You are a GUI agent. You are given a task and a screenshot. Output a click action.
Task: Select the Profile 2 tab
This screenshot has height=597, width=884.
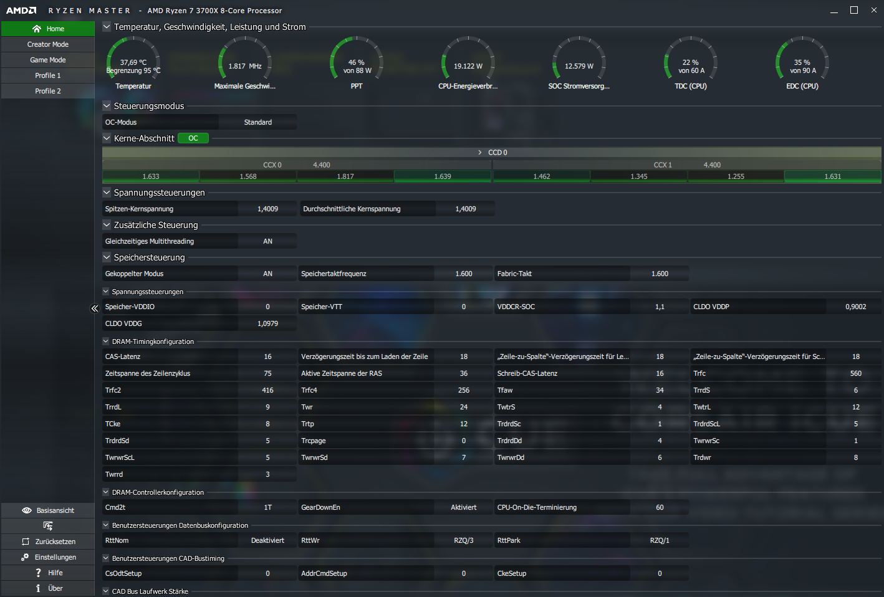[48, 91]
